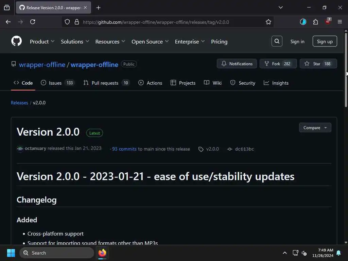Viewport: 348px width, 261px height.
Task: Click the Notifications button
Action: [237, 64]
